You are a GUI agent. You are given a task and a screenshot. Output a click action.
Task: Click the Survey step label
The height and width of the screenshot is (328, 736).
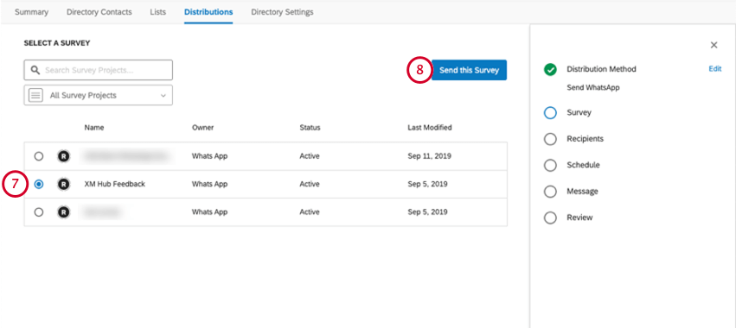(x=579, y=112)
